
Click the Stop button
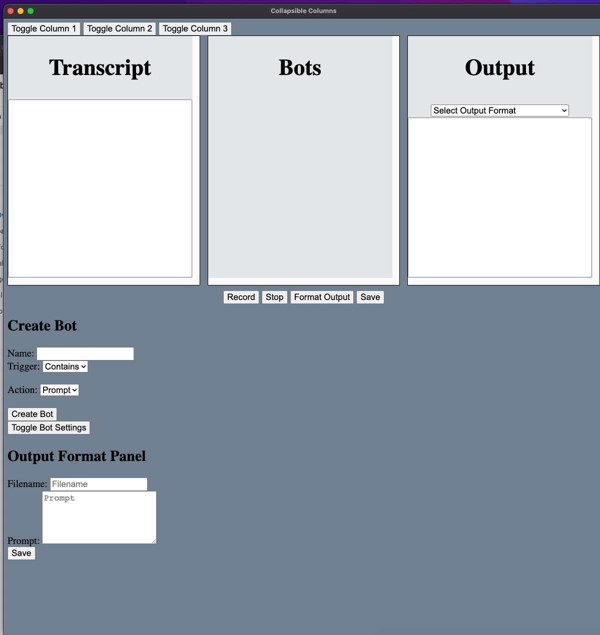pos(275,297)
